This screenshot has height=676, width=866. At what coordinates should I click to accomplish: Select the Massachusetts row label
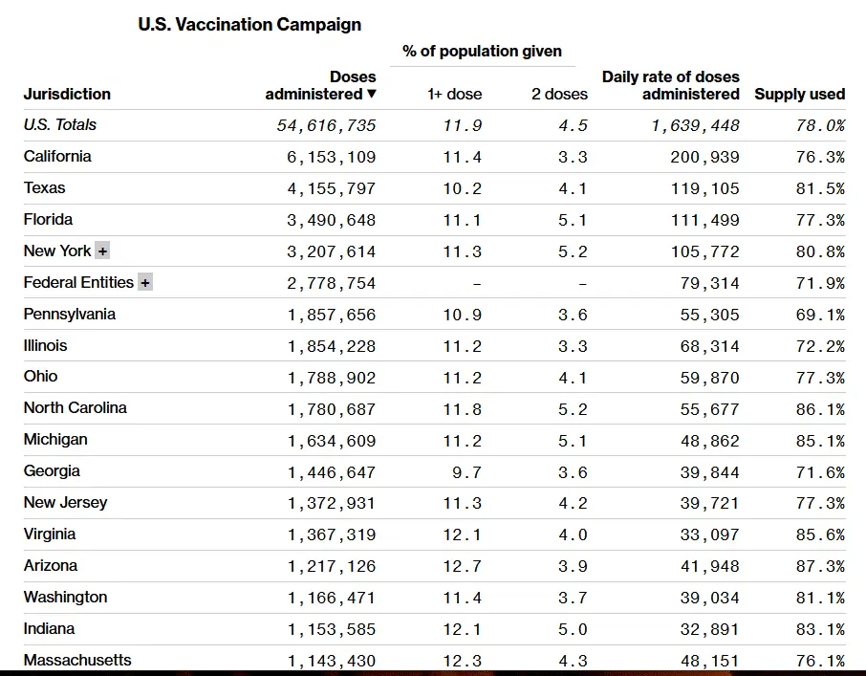(x=77, y=660)
